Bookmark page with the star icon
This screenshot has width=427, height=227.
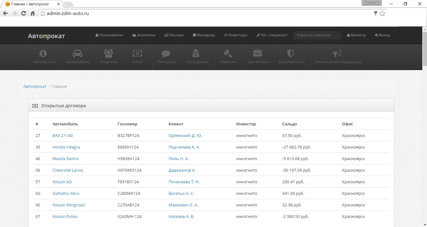pos(382,13)
